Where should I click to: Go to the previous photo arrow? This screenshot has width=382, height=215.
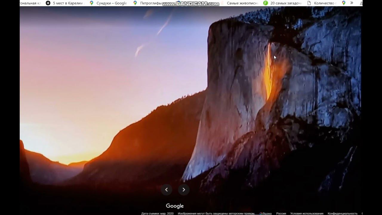click(167, 190)
